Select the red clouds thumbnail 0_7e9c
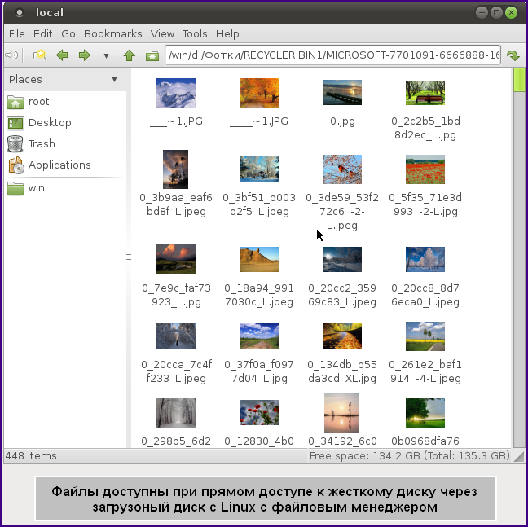The image size is (528, 527). pyautogui.click(x=176, y=259)
